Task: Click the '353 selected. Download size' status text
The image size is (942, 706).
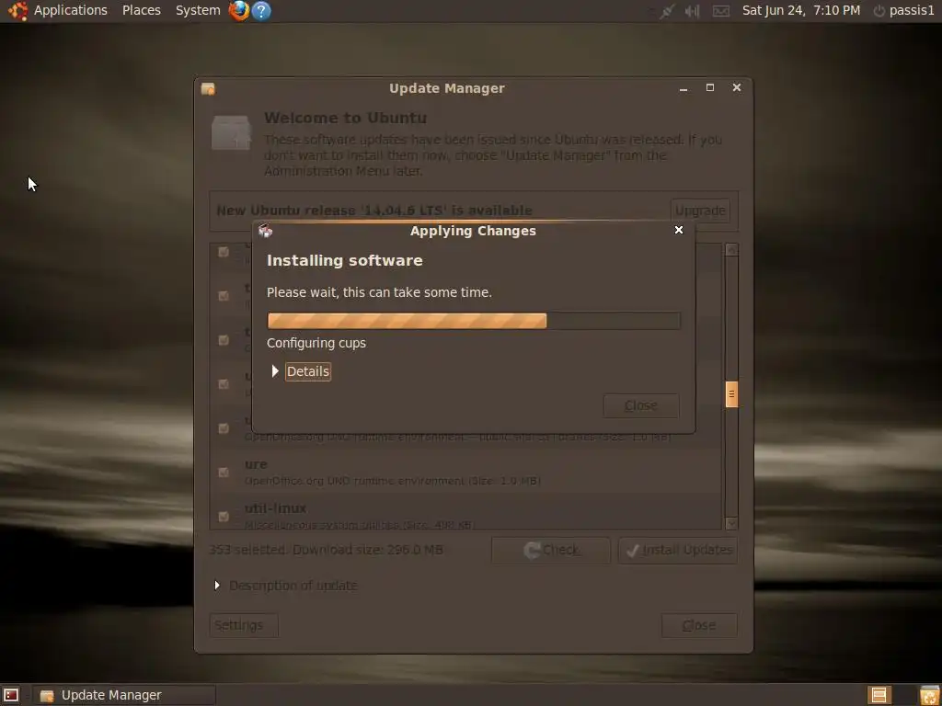Action: pyautogui.click(x=326, y=550)
